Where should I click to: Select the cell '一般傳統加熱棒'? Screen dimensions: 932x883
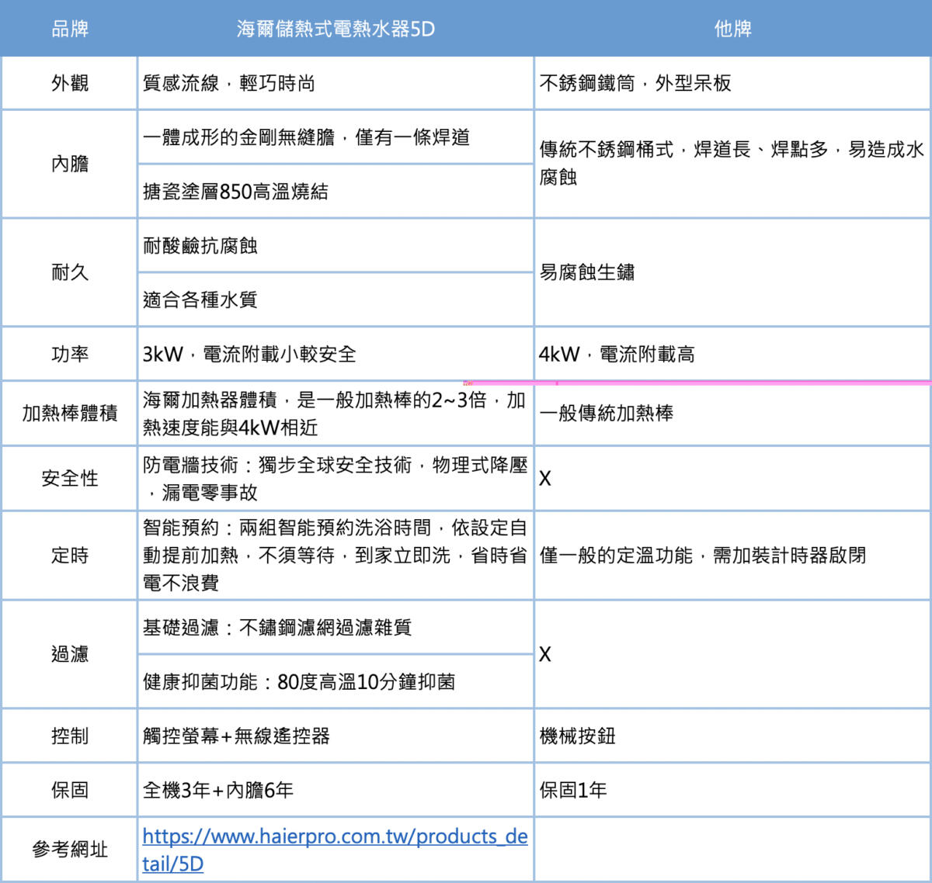(x=732, y=413)
